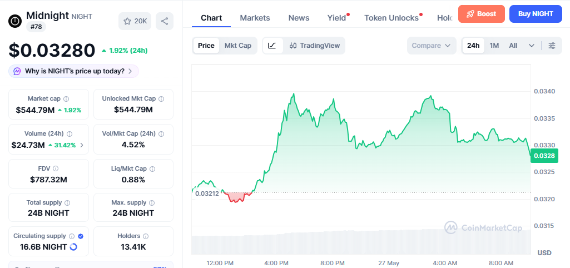Click the $0.03280 price text
This screenshot has width=570, height=268.
[52, 51]
